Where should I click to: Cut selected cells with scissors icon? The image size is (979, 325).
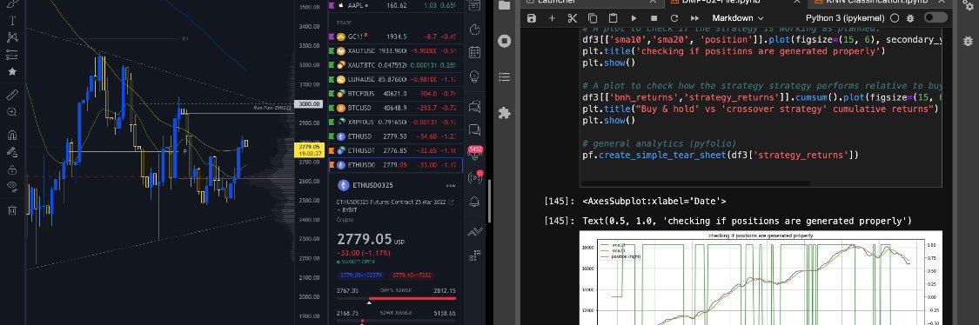[x=572, y=18]
